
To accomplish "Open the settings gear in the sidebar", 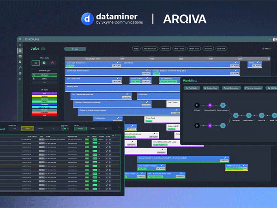I will [20, 73].
